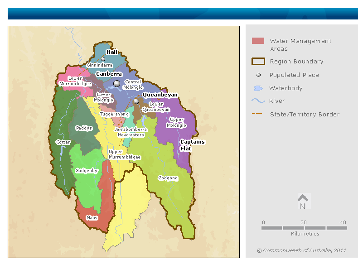The height and width of the screenshot is (269, 358).
Task: Click the Queanbeyan populated place marker
Action: tap(136, 101)
